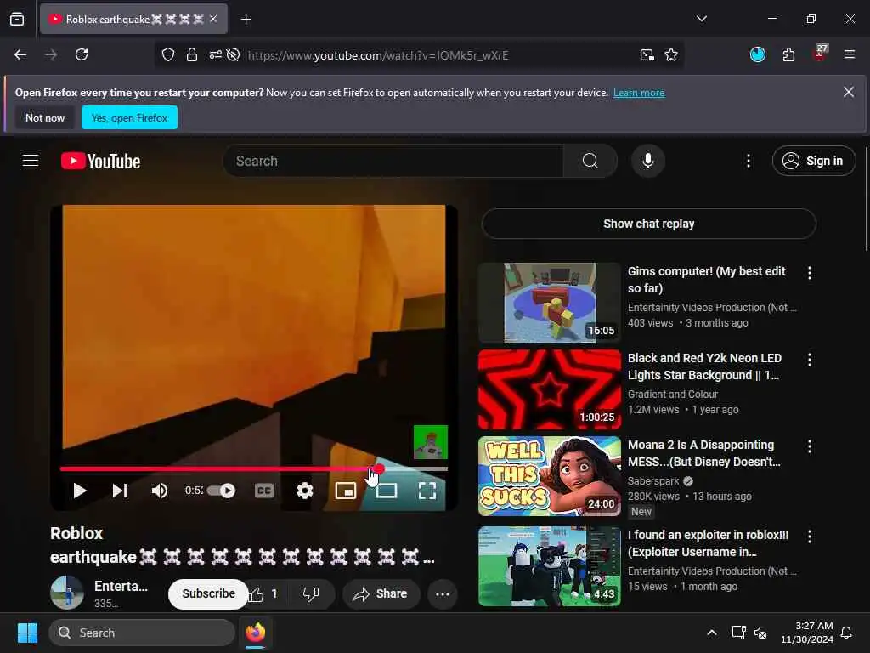Click the YouTube URL address bar

(x=378, y=55)
